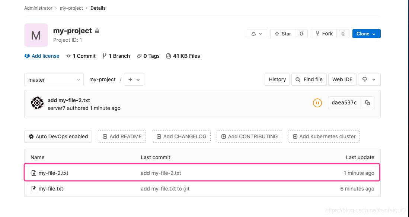The image size is (409, 217).
Task: Launch the Web IDE
Action: point(342,79)
